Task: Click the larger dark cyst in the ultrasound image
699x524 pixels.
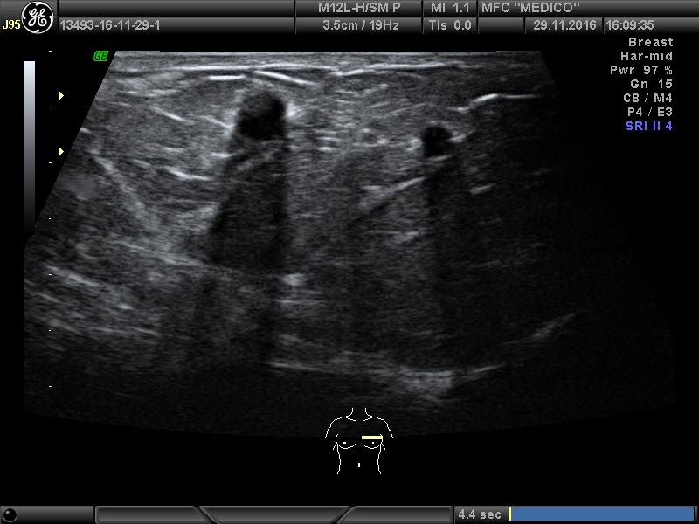Action: [260, 116]
